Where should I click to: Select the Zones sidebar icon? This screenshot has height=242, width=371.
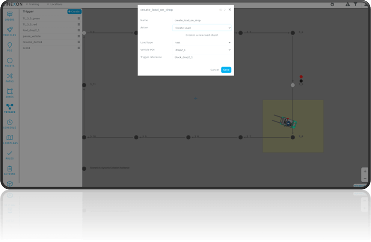click(10, 93)
